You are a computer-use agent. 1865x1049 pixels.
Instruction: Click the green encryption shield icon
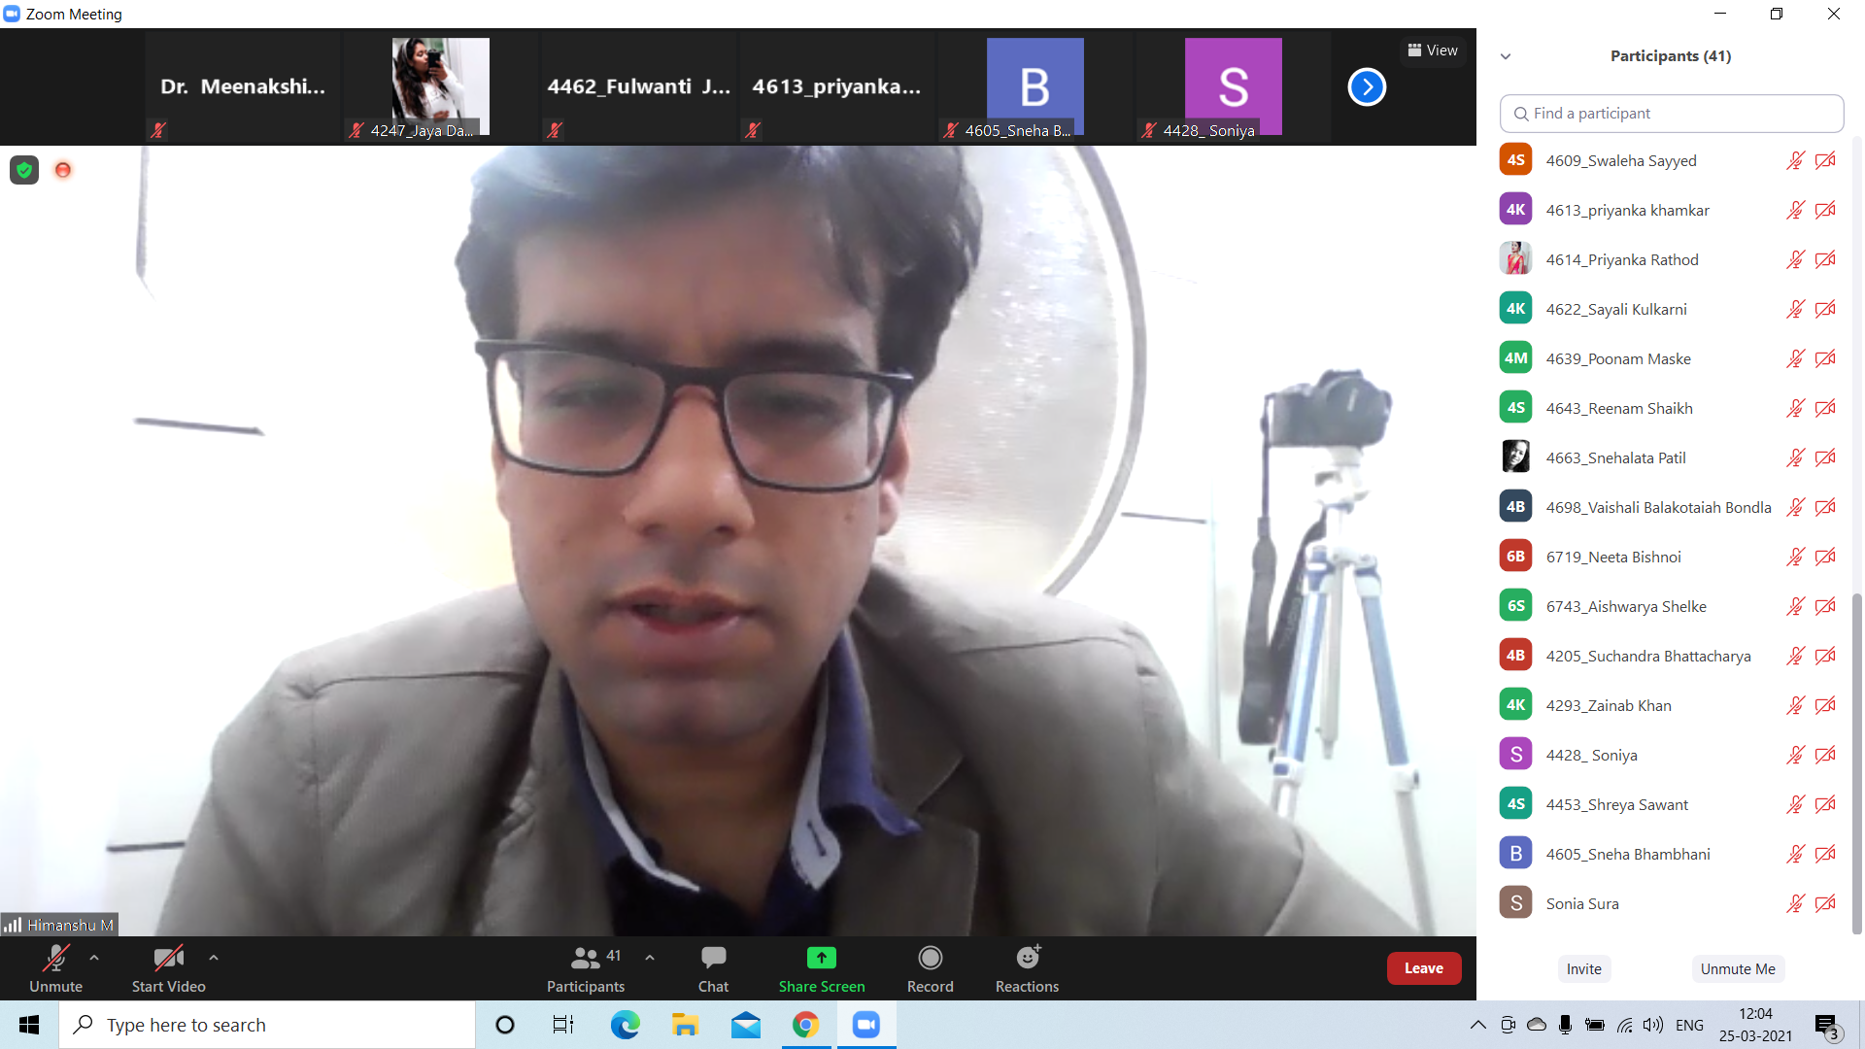[x=24, y=170]
